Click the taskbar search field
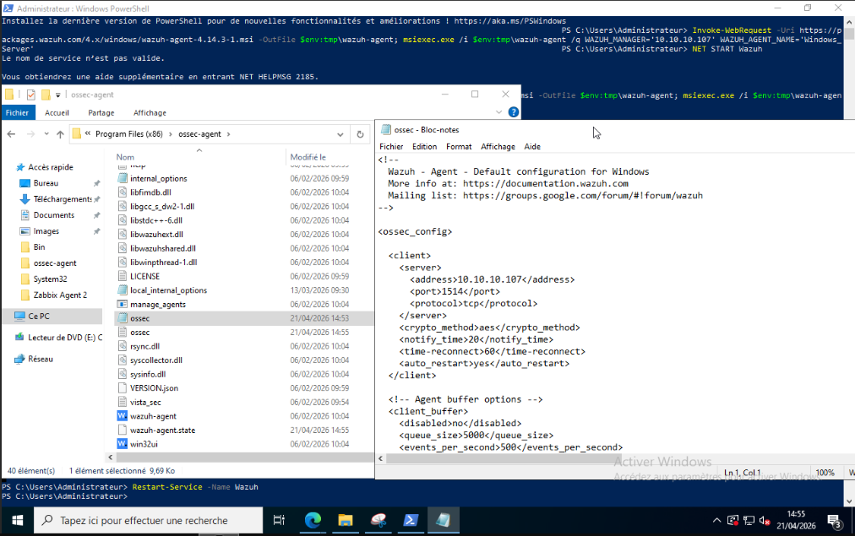This screenshot has height=536, width=855. (149, 521)
